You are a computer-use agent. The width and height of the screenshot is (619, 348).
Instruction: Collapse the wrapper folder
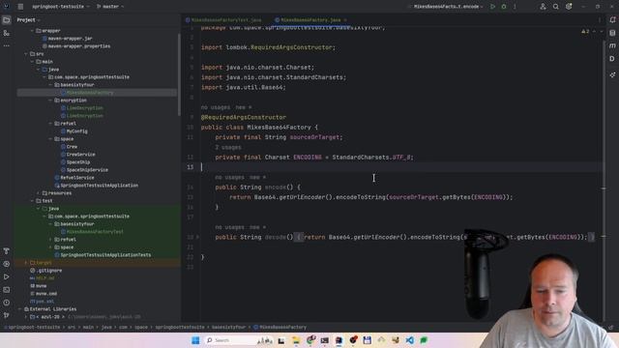[x=32, y=30]
